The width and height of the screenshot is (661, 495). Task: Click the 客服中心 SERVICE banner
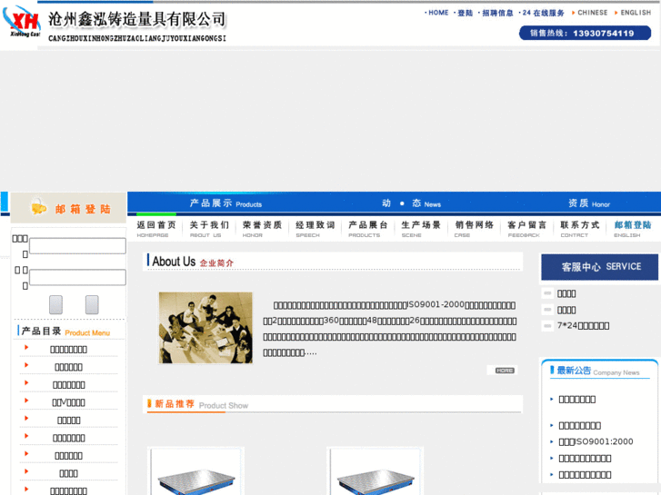point(599,267)
